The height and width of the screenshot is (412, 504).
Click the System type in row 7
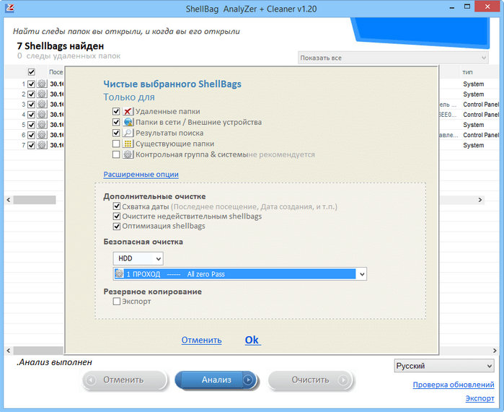[x=474, y=145]
